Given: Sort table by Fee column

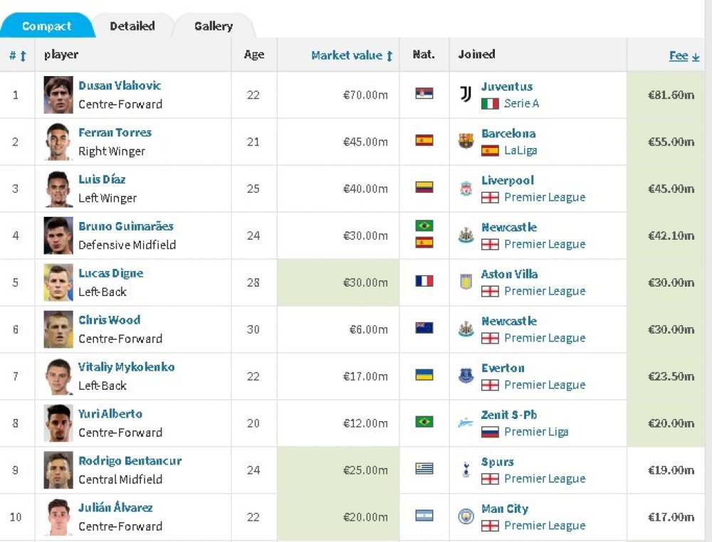Looking at the screenshot, I should pos(684,55).
